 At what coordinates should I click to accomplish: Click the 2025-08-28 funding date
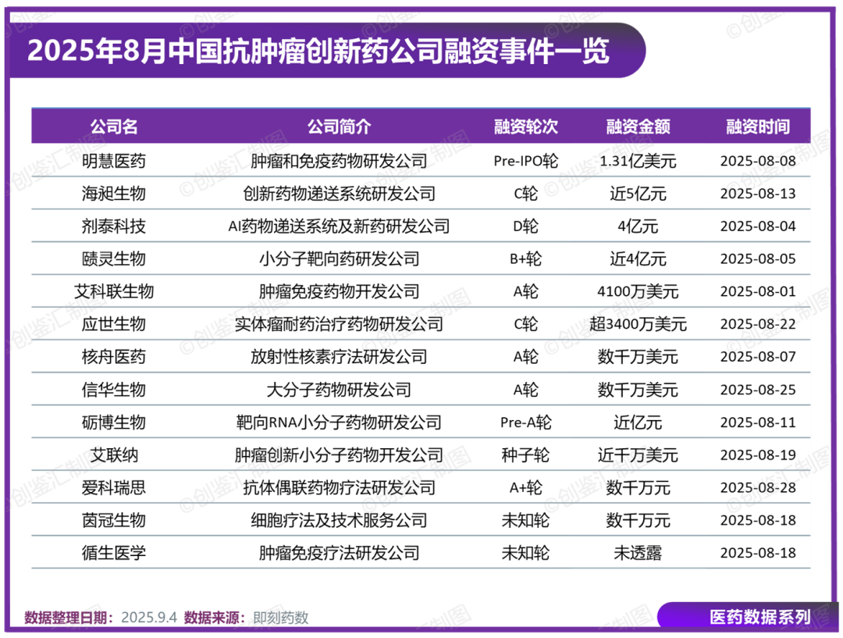757,488
